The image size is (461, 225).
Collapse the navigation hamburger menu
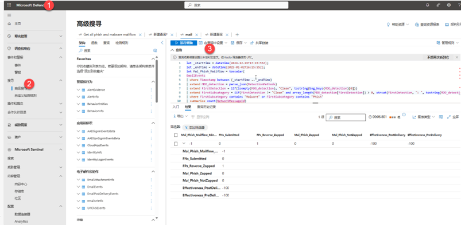pos(9,15)
